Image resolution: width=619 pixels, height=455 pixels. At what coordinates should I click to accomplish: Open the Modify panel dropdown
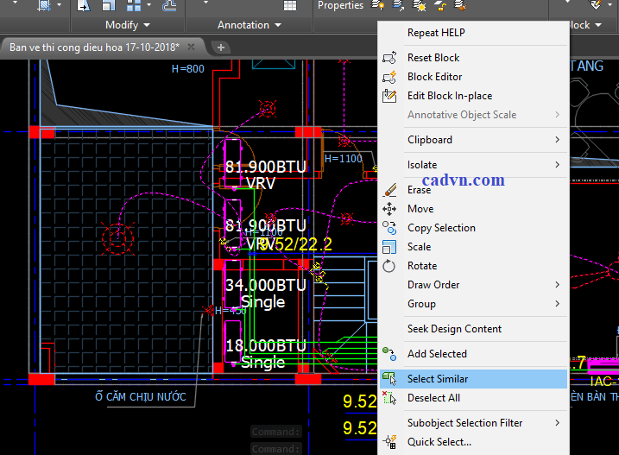[128, 25]
